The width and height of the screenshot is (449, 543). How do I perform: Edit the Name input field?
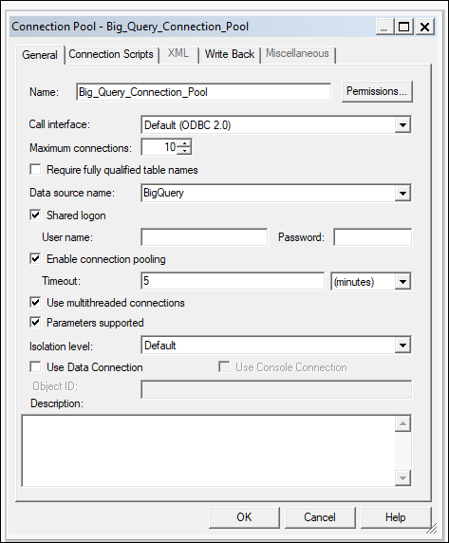[x=203, y=92]
